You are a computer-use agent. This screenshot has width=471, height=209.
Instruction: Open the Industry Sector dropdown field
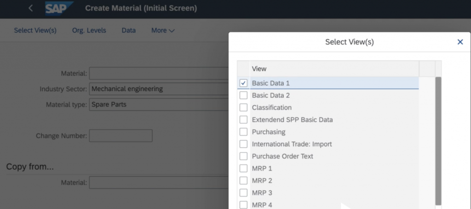click(159, 89)
